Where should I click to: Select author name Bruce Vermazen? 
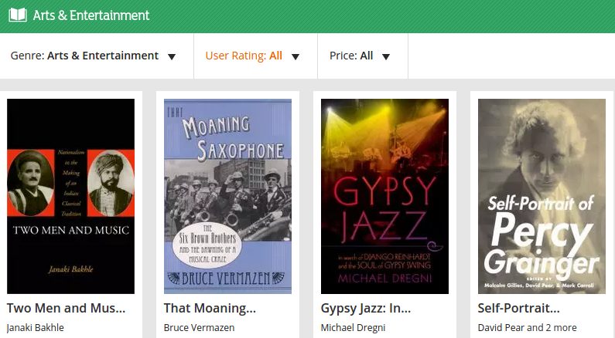coord(200,327)
